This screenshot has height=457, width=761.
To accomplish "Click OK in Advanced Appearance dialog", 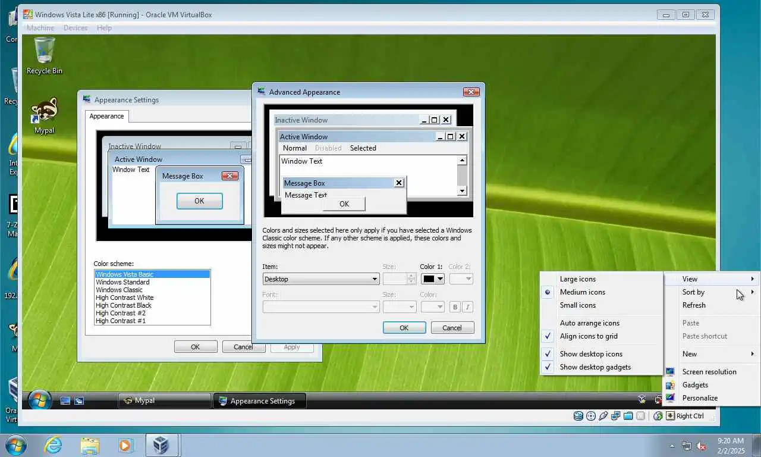I will click(404, 328).
